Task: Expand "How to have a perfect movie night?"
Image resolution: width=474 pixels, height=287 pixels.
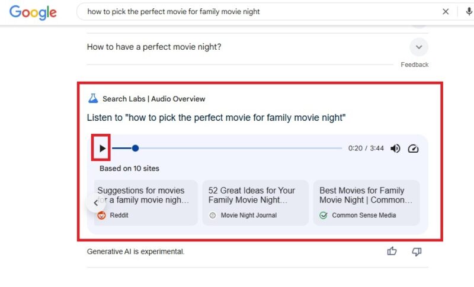Action: [419, 47]
